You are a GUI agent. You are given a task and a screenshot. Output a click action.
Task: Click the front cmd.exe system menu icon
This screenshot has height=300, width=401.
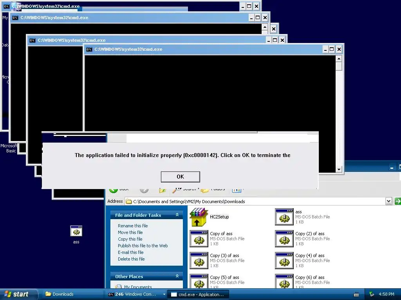(x=89, y=49)
